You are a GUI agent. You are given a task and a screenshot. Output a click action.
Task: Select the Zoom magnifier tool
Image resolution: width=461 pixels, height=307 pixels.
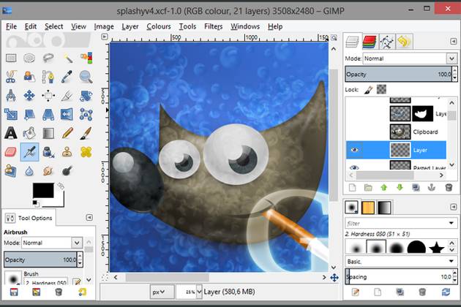[86, 77]
